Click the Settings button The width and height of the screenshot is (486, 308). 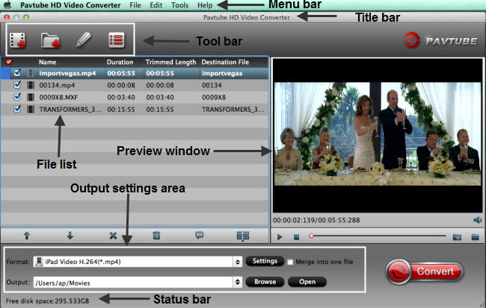pos(265,261)
